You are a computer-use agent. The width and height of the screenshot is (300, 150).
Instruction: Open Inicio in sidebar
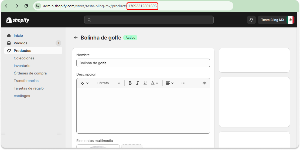coord(33,36)
